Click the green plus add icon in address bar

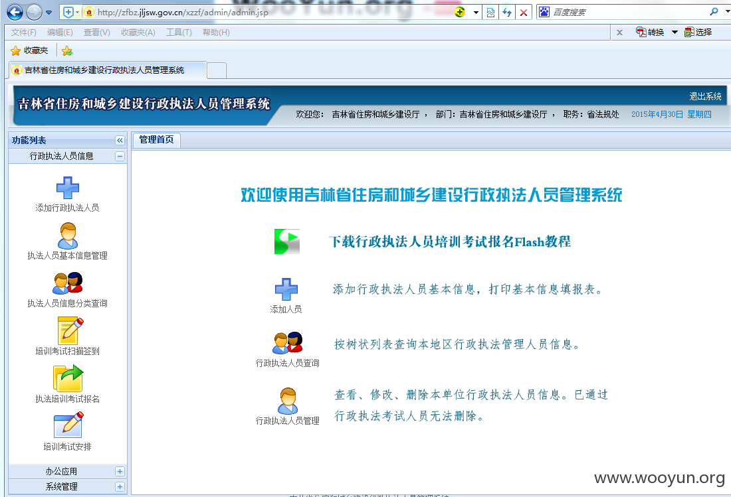point(460,13)
